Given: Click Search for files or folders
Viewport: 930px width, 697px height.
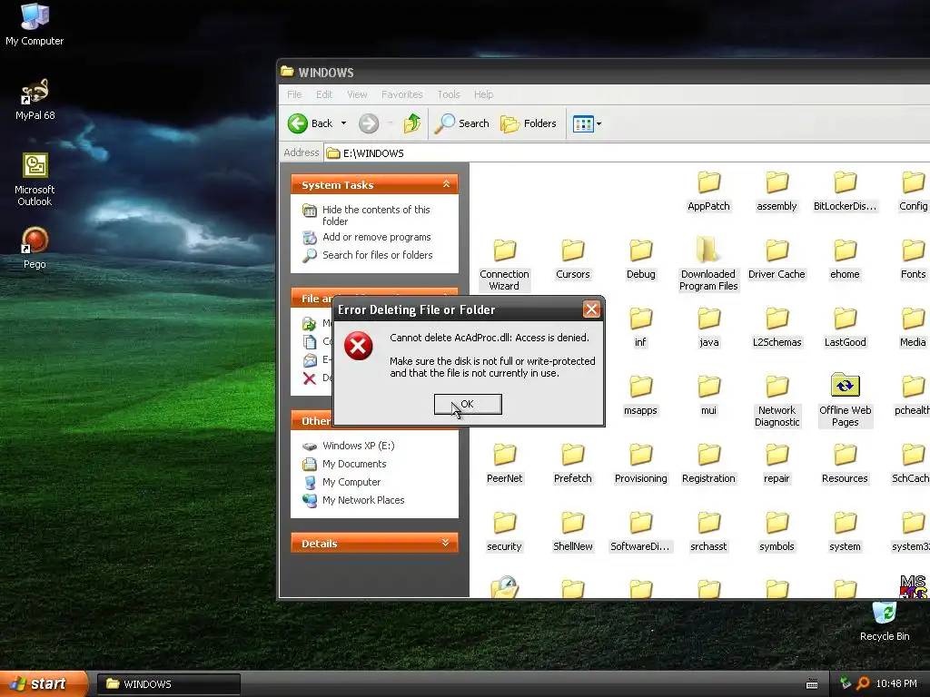Looking at the screenshot, I should tap(377, 255).
